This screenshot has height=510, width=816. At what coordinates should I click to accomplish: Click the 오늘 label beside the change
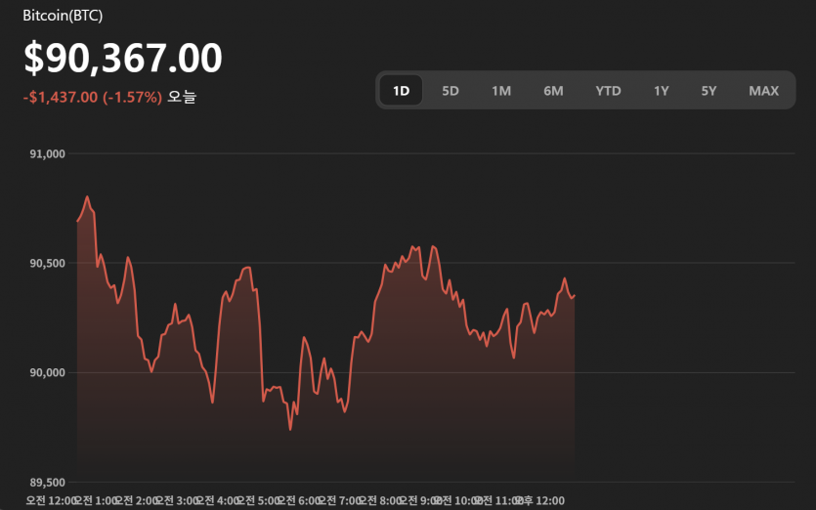point(182,97)
